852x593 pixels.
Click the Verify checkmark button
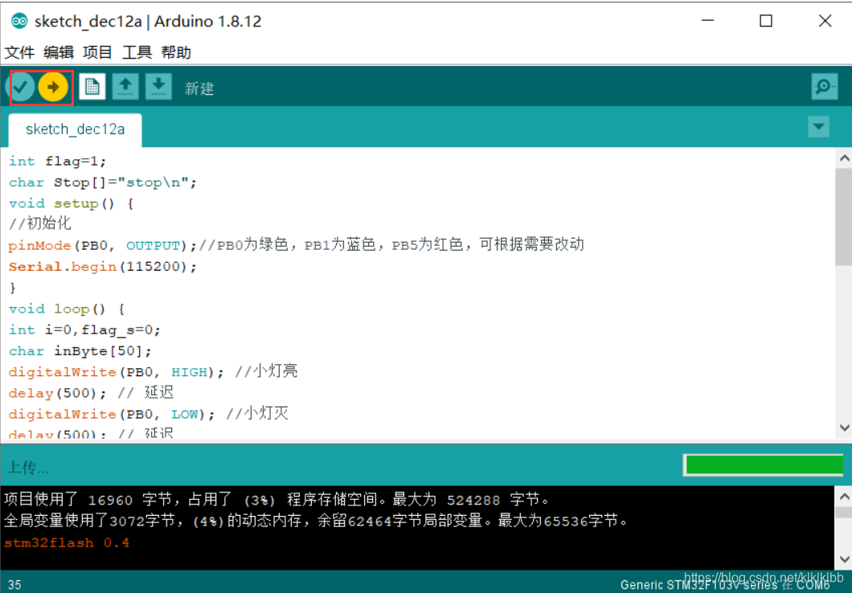tap(22, 87)
